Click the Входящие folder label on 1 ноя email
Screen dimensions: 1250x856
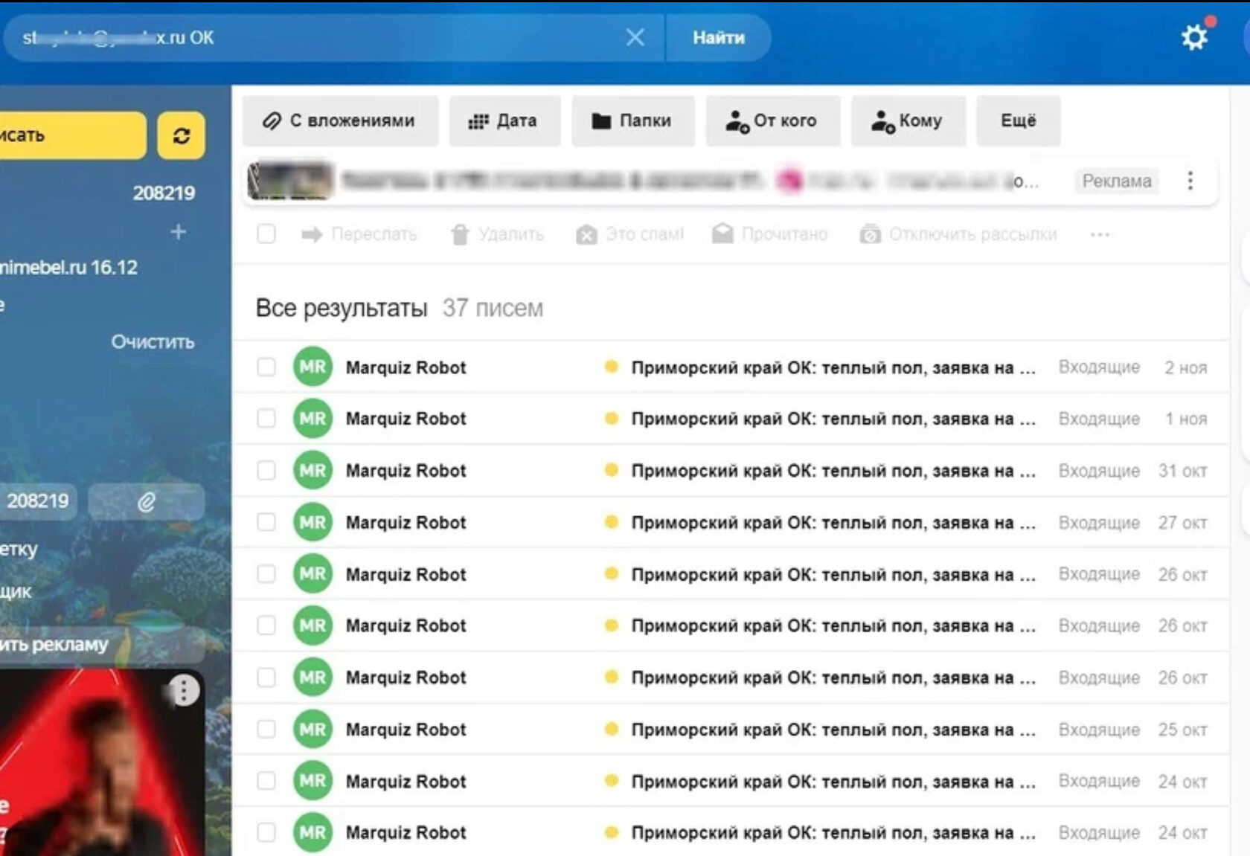point(1099,419)
